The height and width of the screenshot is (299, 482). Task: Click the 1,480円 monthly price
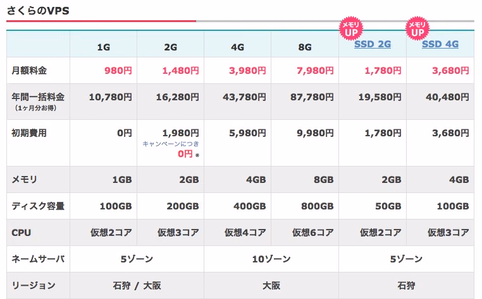(x=180, y=71)
